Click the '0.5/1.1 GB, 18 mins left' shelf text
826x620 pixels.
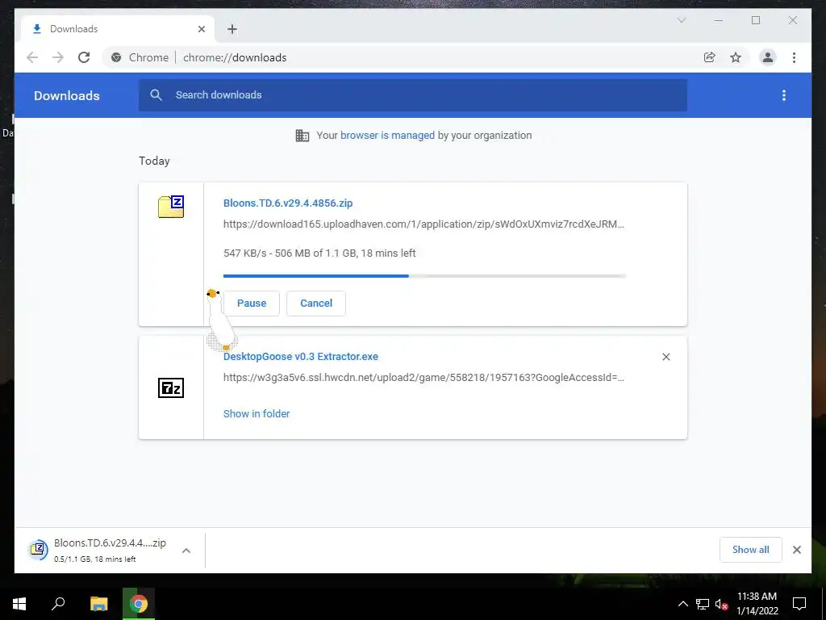95,559
